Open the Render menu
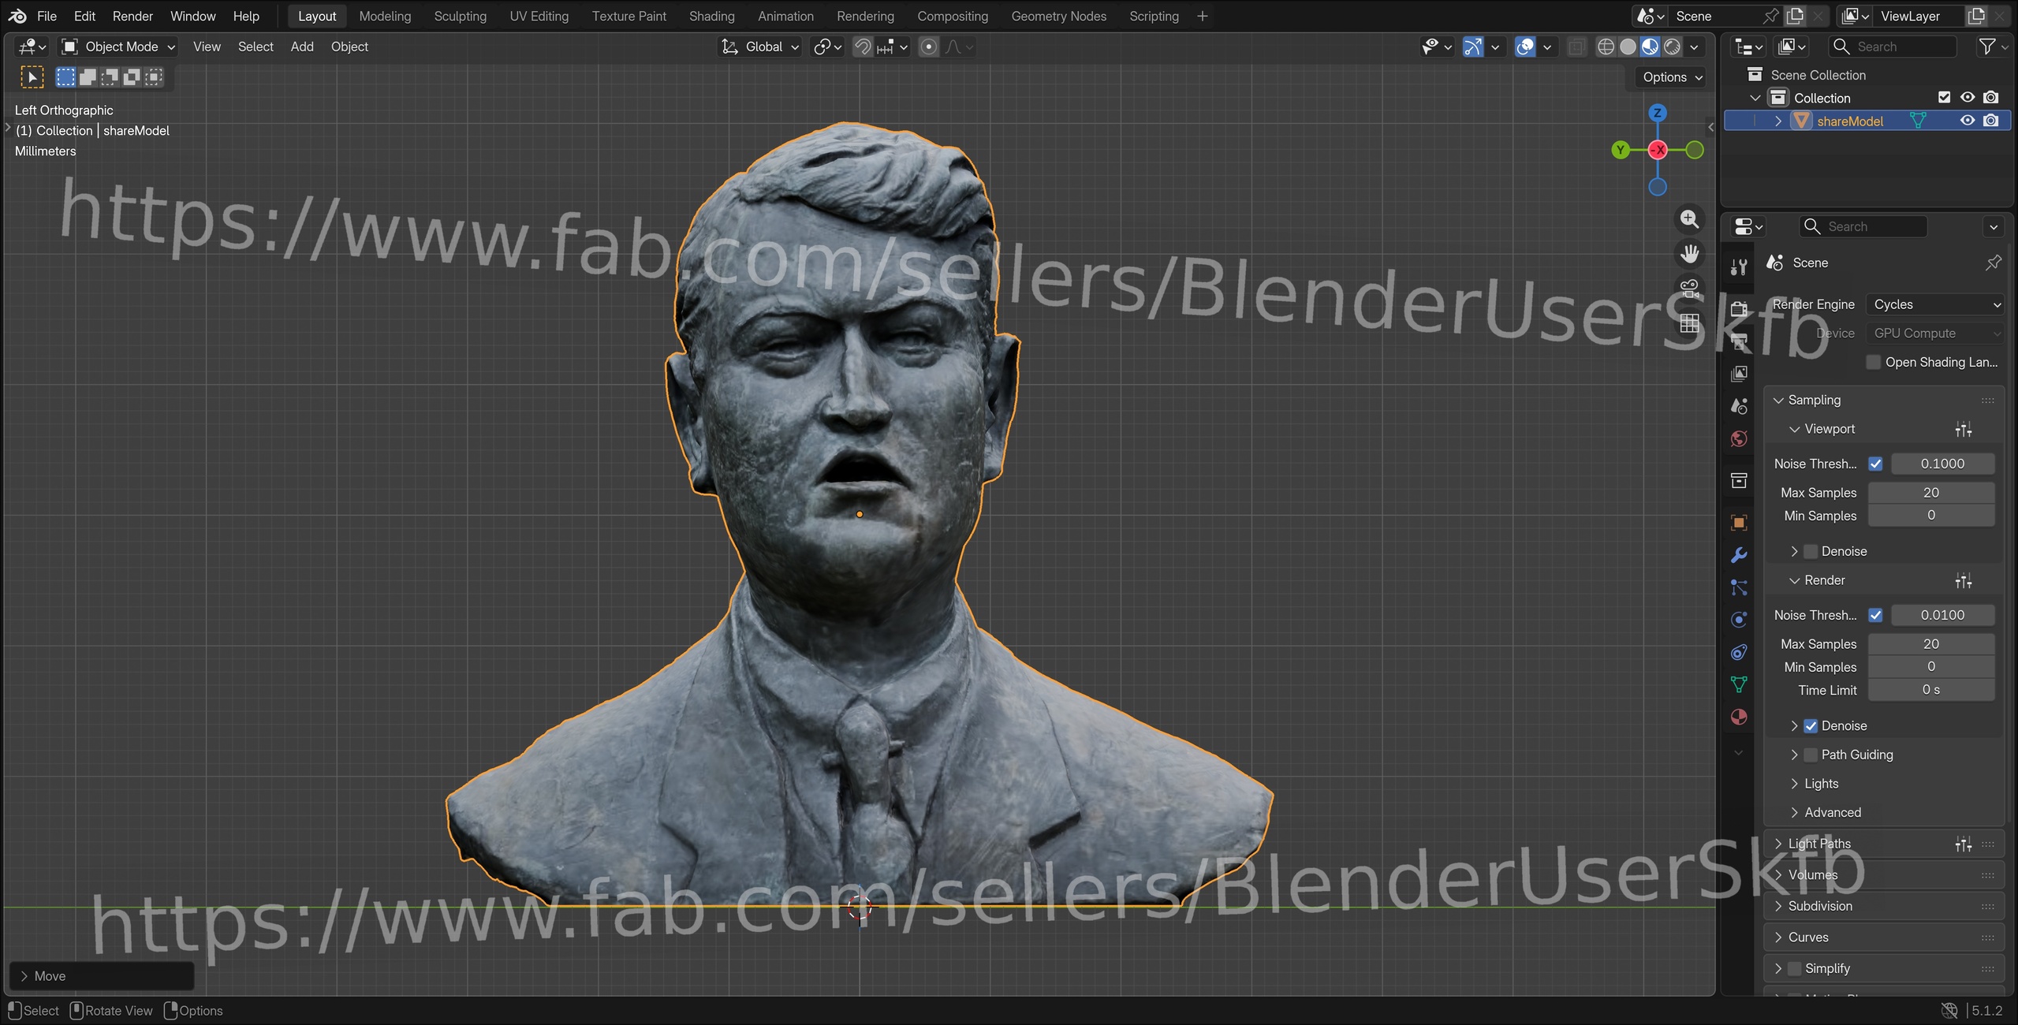The image size is (2018, 1025). [132, 16]
